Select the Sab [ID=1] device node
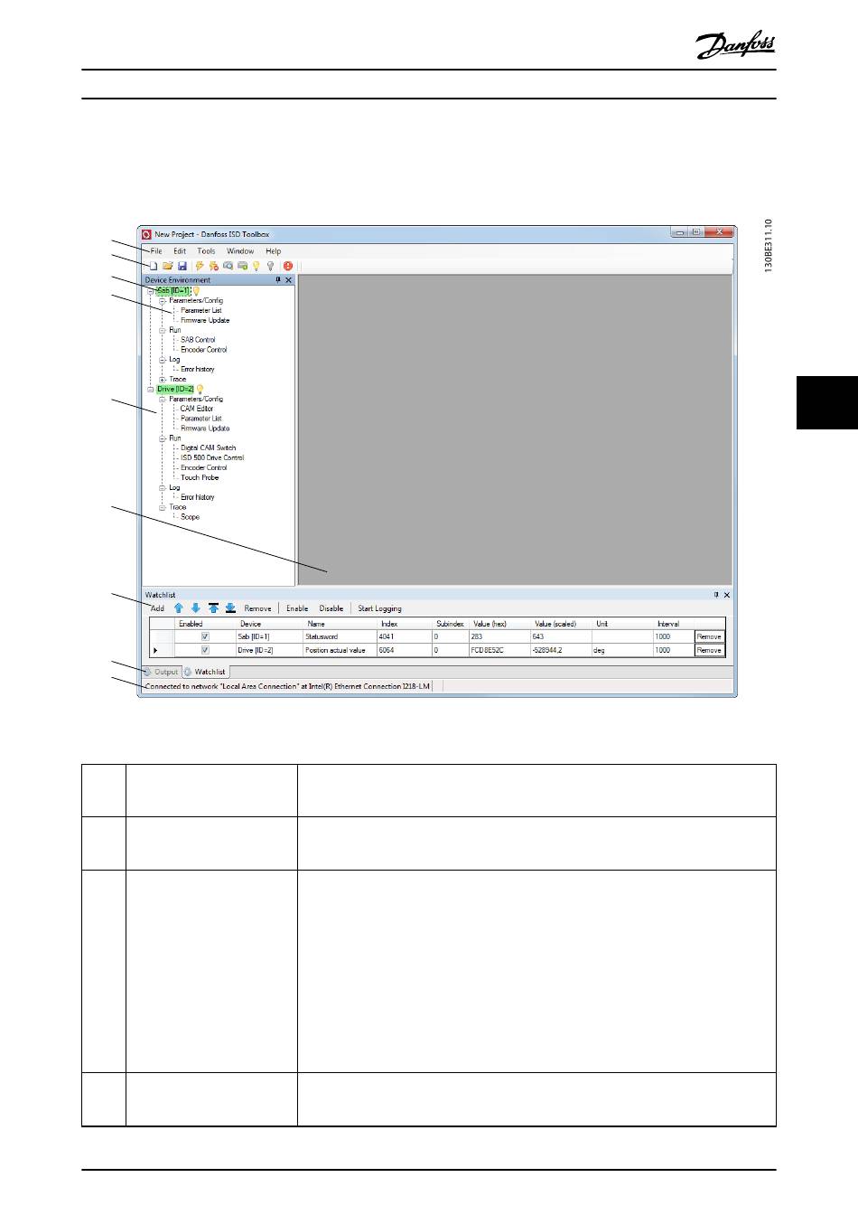This screenshot has height=1215, width=858. click(173, 291)
